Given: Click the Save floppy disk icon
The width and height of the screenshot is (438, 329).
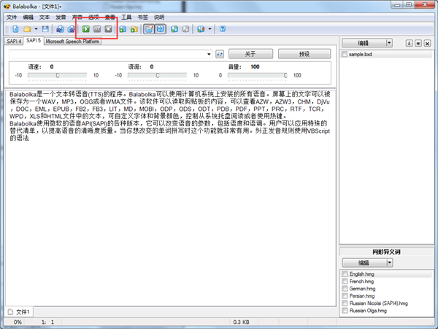Looking at the screenshot, I should (x=45, y=29).
